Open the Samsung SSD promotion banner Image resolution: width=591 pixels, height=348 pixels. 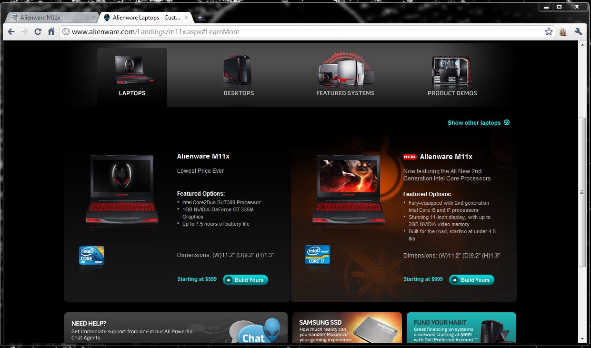tap(347, 328)
